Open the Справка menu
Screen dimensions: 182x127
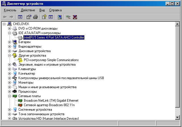click(56, 10)
